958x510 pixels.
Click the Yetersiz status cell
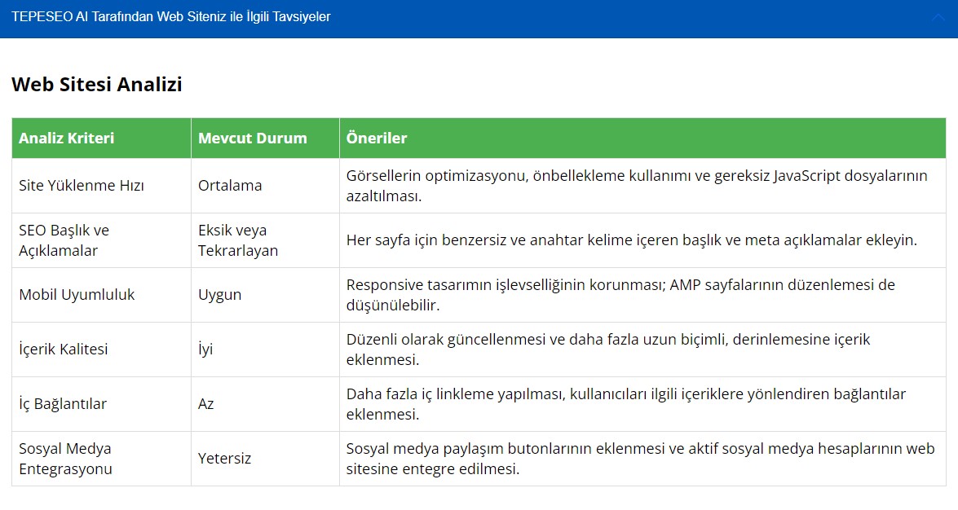click(225, 459)
